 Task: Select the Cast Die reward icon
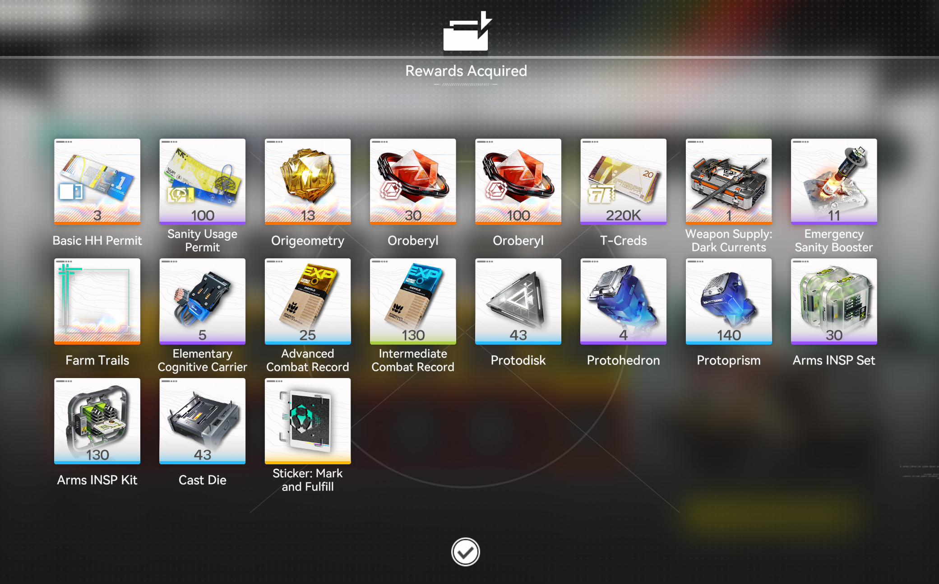point(202,420)
